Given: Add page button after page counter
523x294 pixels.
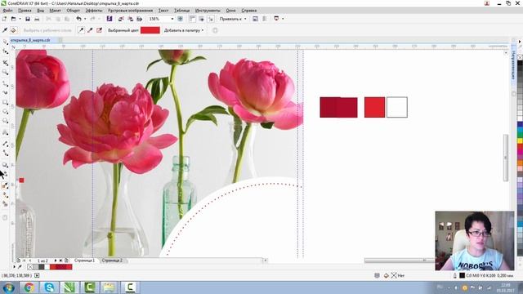Looking at the screenshot, I should (x=66, y=261).
